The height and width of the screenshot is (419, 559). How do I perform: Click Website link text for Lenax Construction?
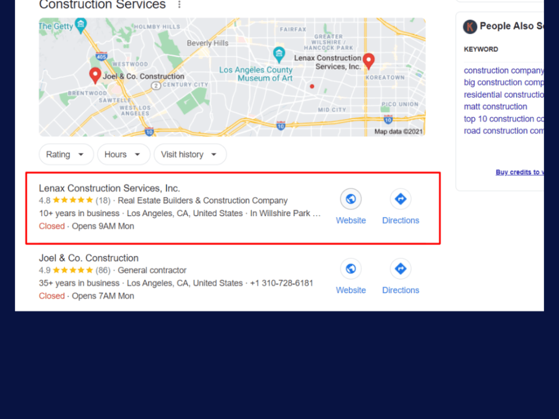click(x=351, y=221)
